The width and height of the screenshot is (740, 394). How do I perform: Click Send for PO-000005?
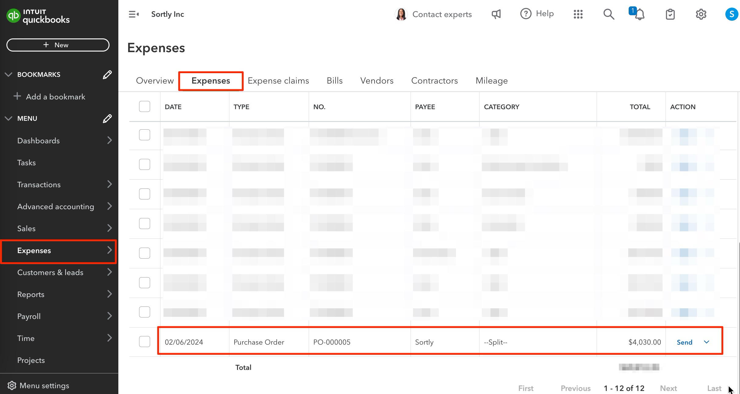pos(684,342)
